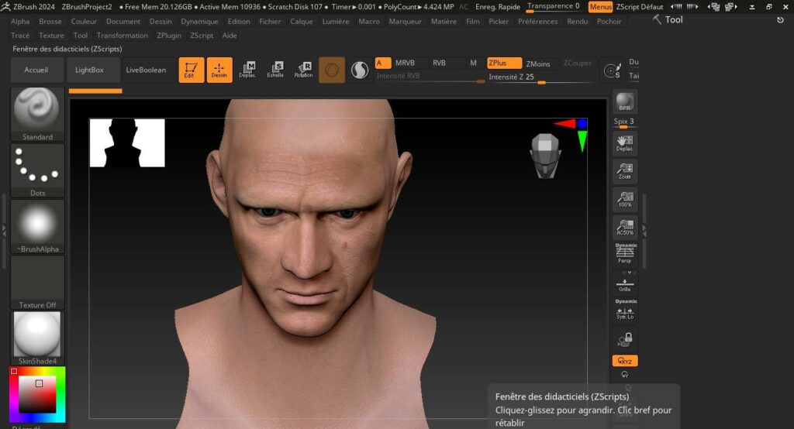Select the Rotation tool icon
This screenshot has width=794, height=429.
(303, 70)
